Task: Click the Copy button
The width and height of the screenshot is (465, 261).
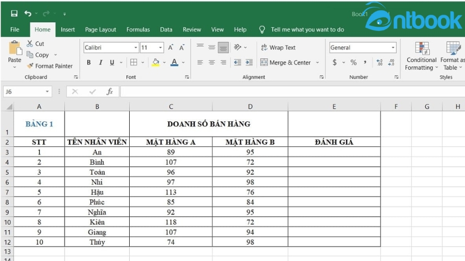Action: (38, 55)
